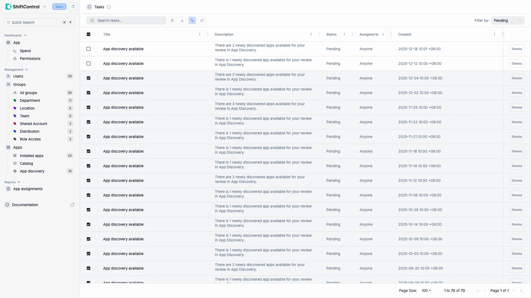
Task: Click the Users count badge 39
Action: coord(70,76)
